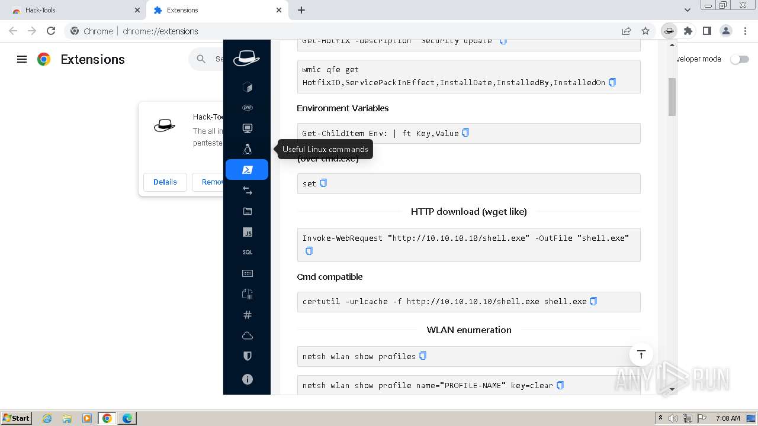Open the hash generator # icon

pos(248,315)
